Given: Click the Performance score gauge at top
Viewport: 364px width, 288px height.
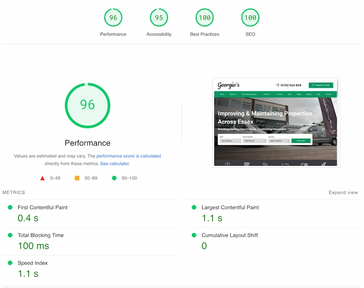Looking at the screenshot, I should pyautogui.click(x=113, y=18).
